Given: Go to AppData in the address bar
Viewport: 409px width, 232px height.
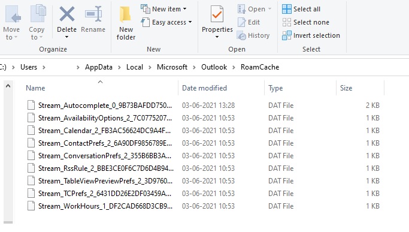Looking at the screenshot, I should [x=99, y=67].
